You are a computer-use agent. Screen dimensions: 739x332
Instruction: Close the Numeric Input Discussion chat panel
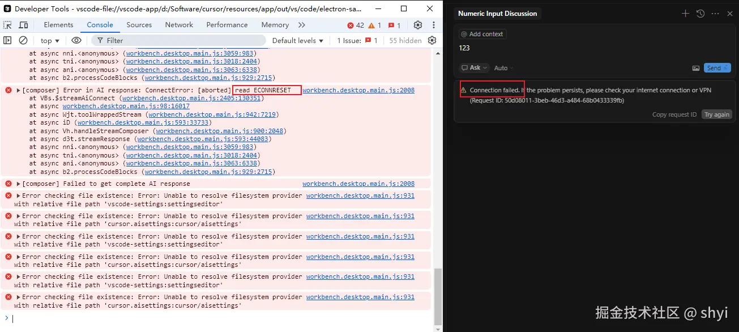730,14
